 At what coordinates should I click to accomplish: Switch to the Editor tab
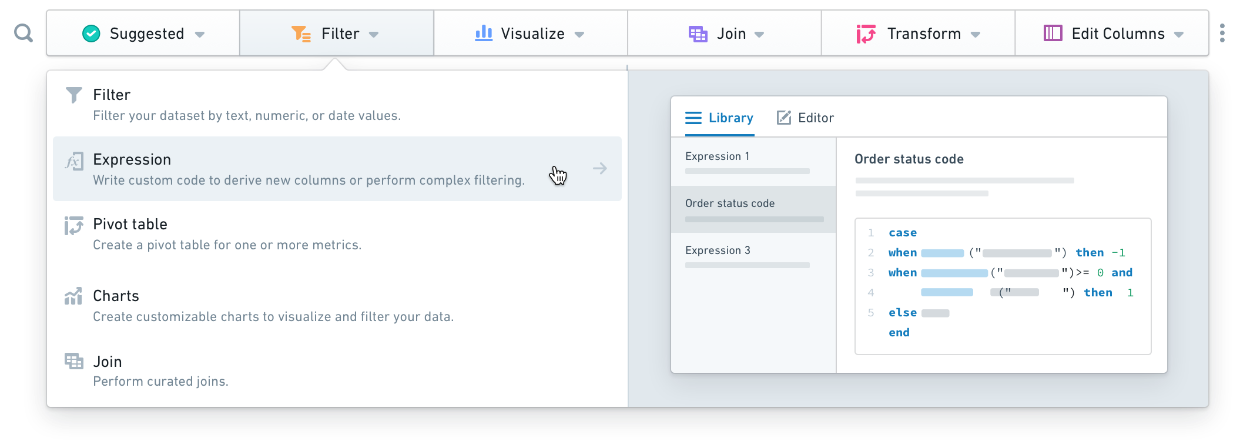tap(805, 118)
